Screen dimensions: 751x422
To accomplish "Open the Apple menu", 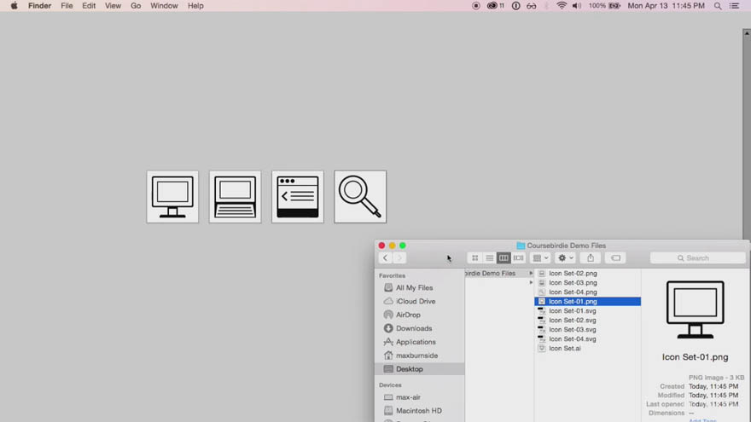I will (x=14, y=6).
